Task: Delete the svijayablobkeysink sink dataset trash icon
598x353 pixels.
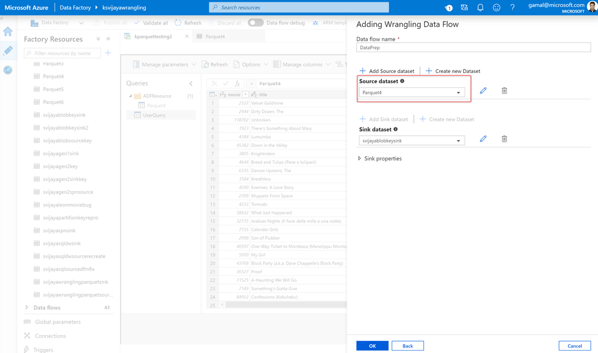Action: [x=504, y=139]
